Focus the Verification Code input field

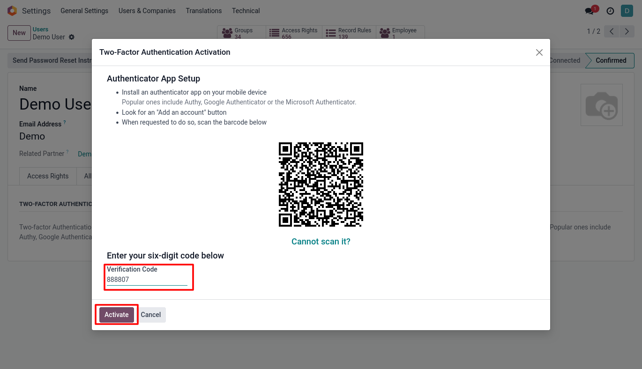147,280
